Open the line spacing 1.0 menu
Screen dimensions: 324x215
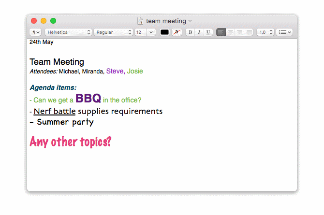pos(265,32)
